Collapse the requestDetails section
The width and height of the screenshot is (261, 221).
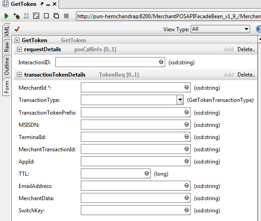(20, 49)
